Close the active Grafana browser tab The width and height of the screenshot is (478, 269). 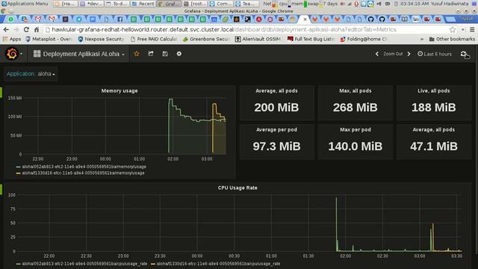pos(305,19)
